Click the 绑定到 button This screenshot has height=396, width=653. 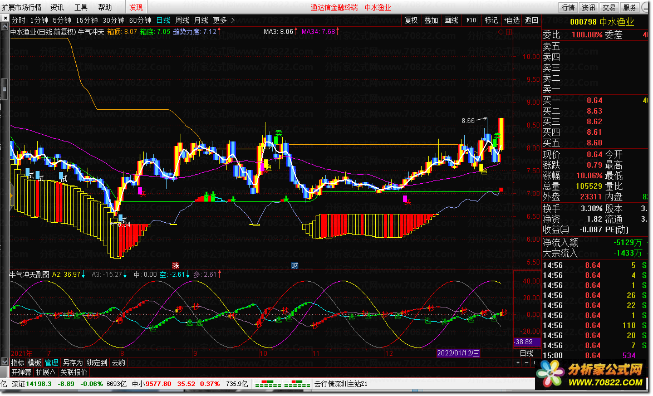(97, 363)
